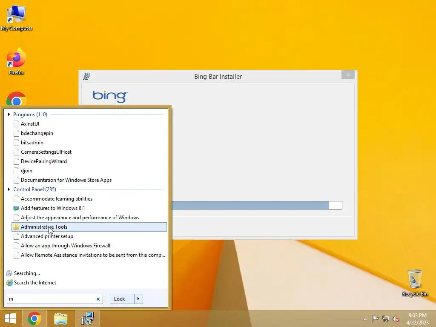Click the Windows Start button
The image size is (436, 327).
pyautogui.click(x=10, y=318)
